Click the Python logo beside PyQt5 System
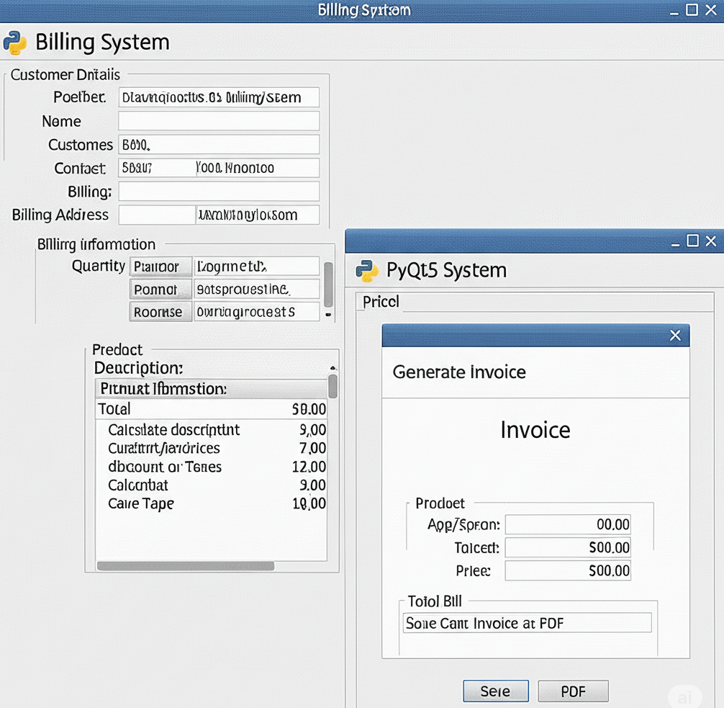The height and width of the screenshot is (708, 724). point(367,271)
